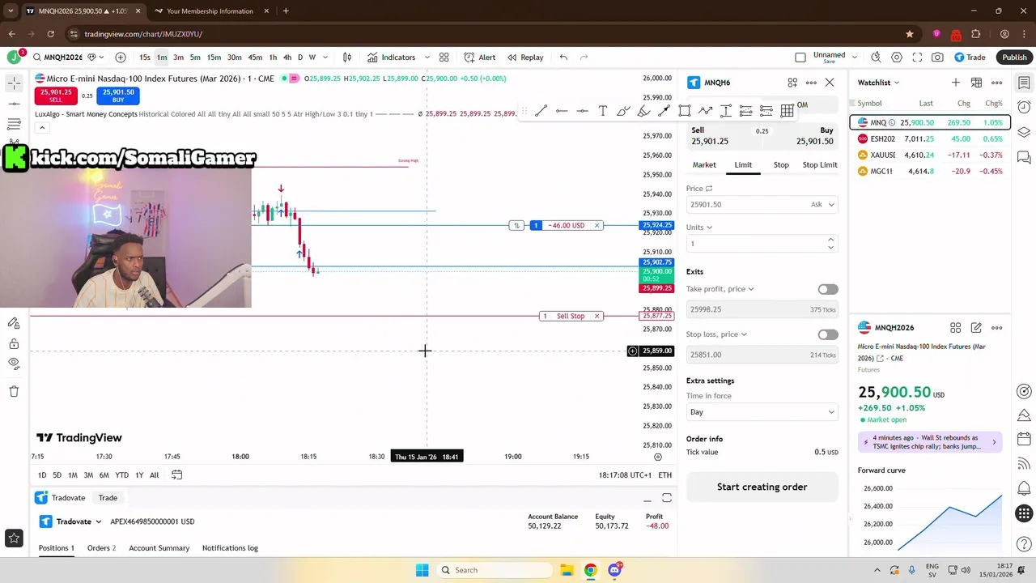Open chart settings hexagon icon

coord(897,57)
